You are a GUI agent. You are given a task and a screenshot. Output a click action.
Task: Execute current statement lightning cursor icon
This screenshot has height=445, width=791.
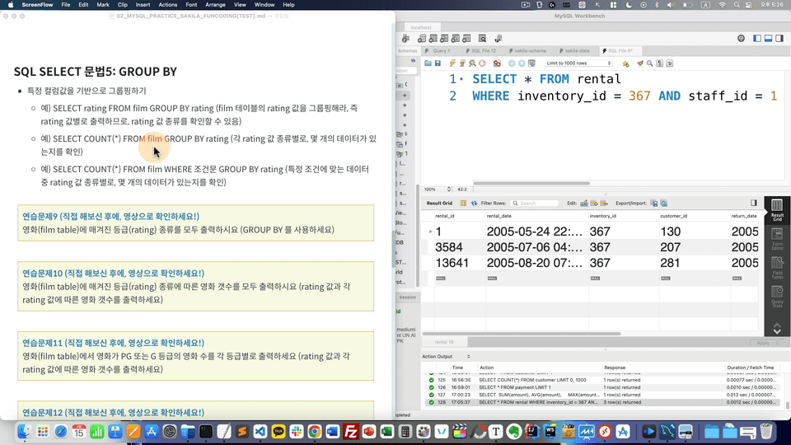462,63
